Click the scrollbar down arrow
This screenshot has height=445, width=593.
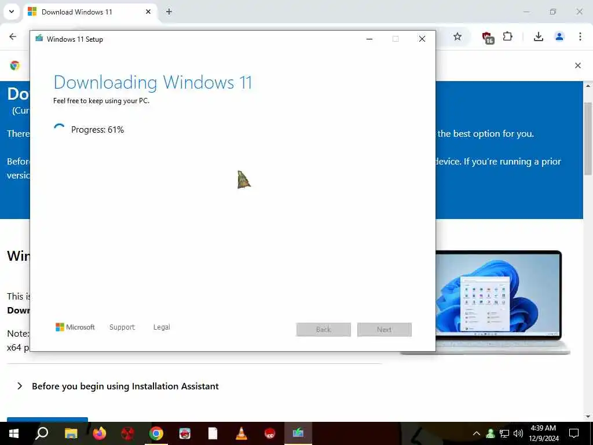click(588, 417)
